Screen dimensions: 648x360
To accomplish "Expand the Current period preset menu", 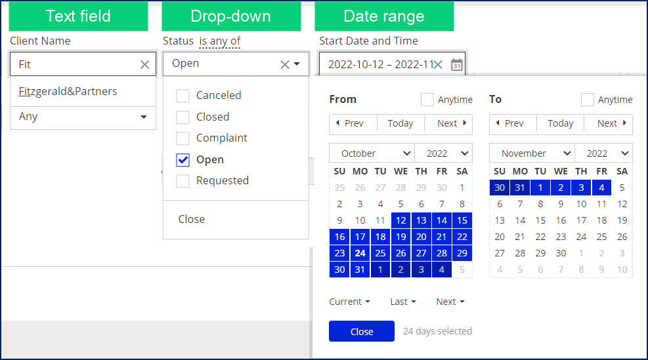I will [x=349, y=302].
